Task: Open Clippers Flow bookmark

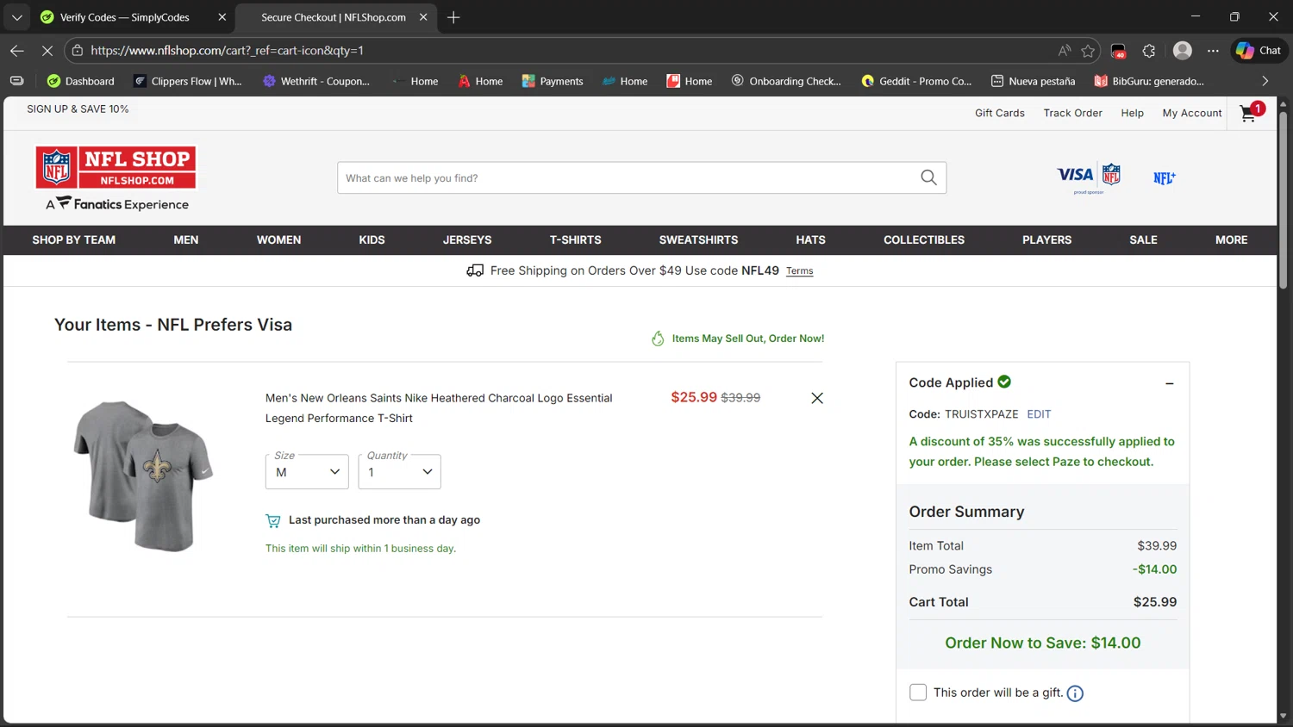Action: point(187,81)
